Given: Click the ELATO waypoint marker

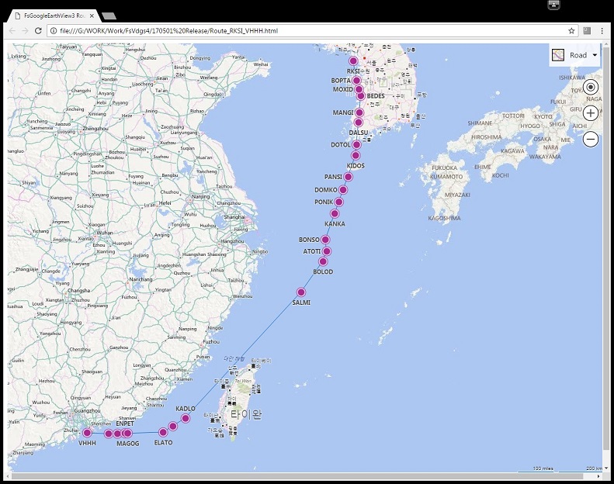Looking at the screenshot, I should point(163,432).
